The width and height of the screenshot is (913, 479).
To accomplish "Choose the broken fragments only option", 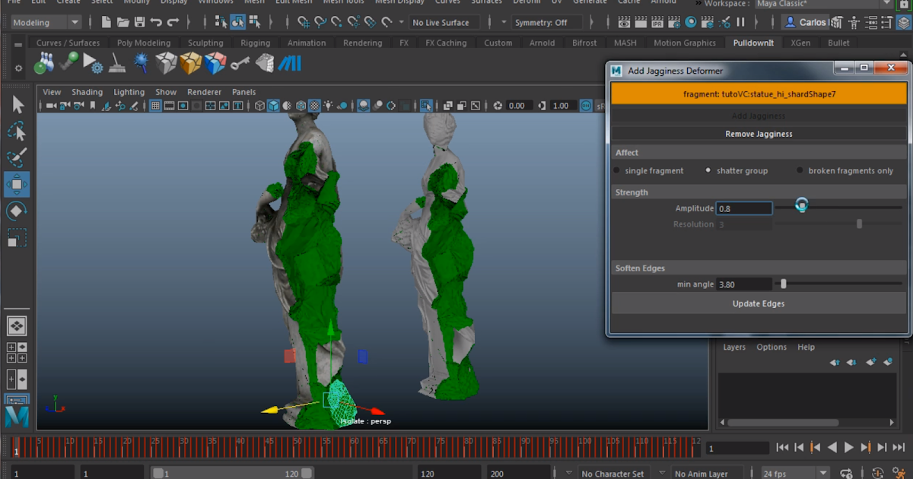I will click(800, 171).
